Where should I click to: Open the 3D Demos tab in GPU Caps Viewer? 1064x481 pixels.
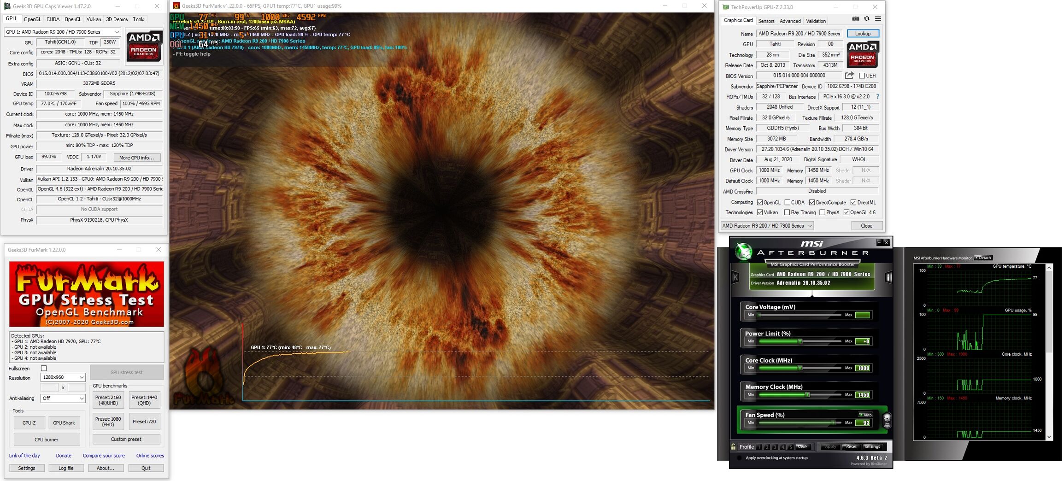(x=117, y=19)
